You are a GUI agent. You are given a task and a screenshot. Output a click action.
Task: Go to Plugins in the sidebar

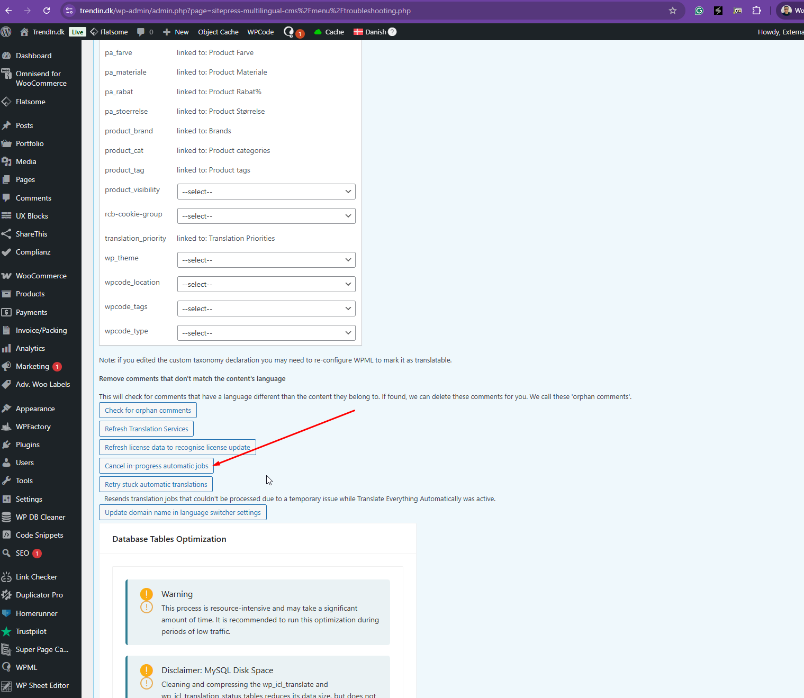28,445
